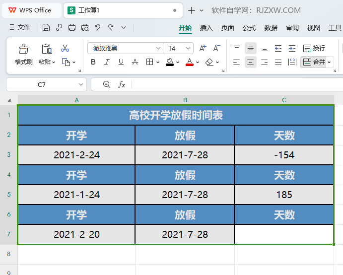Toggle wrap text (换行)
The image size is (343, 275).
click(314, 48)
